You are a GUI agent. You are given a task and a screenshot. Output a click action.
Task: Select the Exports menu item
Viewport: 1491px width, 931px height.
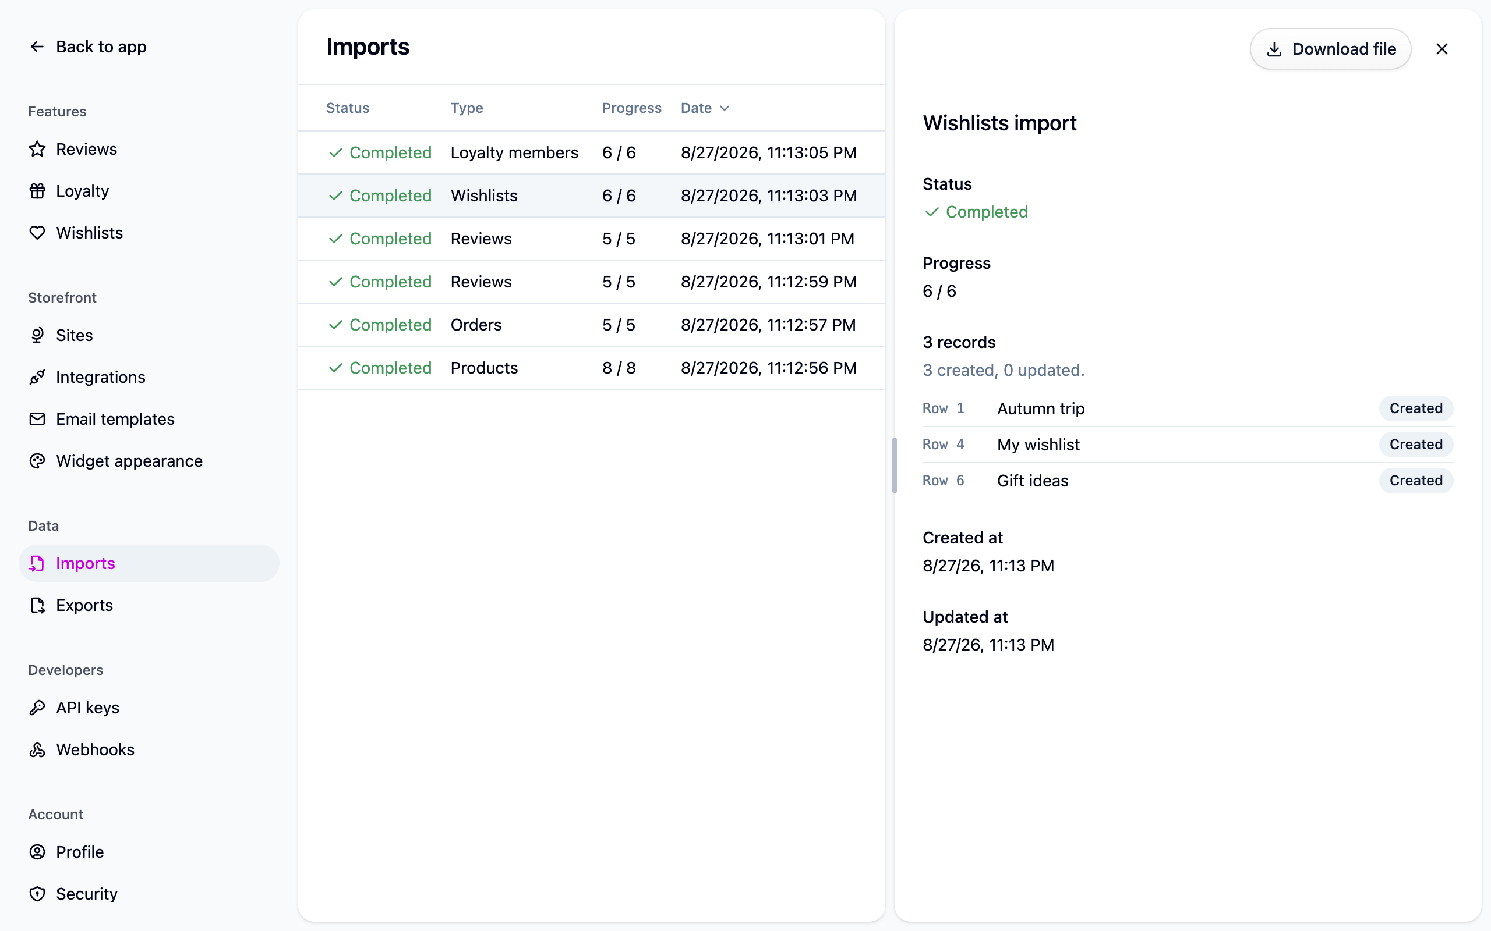(x=149, y=605)
